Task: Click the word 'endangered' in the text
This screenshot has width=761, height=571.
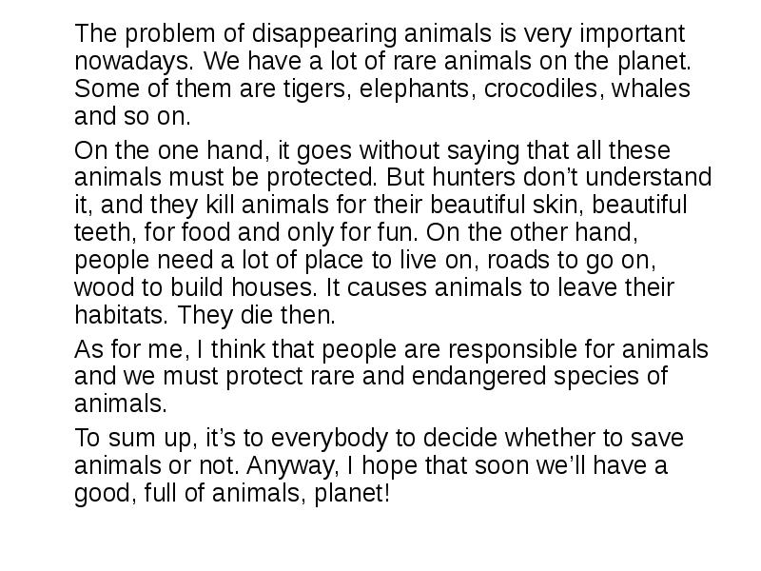Action: (x=478, y=377)
